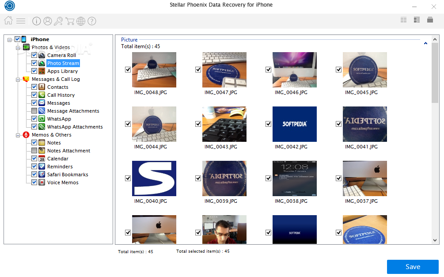
Task: Click the Calendar icon in the tree
Action: tap(42, 158)
